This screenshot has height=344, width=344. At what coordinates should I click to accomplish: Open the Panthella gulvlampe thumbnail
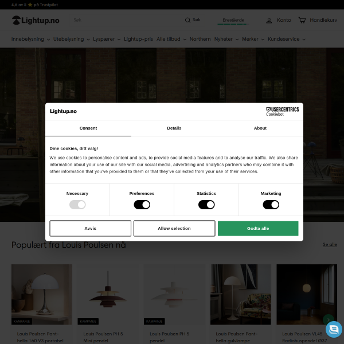[x=241, y=295]
